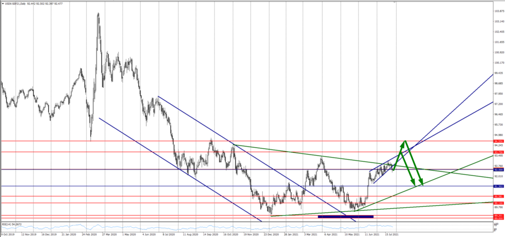Viewport: 505px width, 237px height.
Task: Select the 90.581 red price label
Action: (x=499, y=197)
